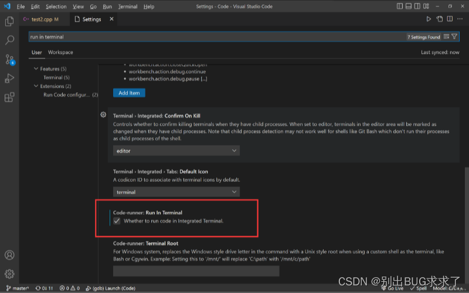Open the Run menu
Image resolution: width=469 pixels, height=293 pixels.
pos(107,6)
